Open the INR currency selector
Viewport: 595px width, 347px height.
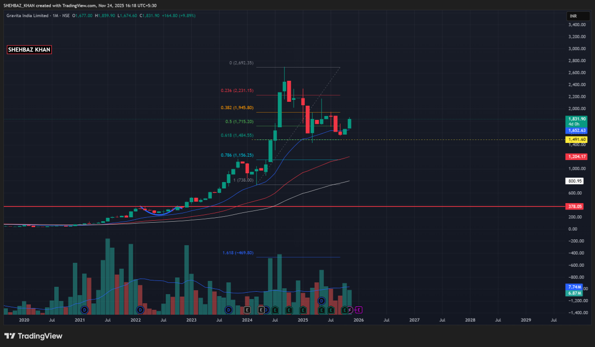pyautogui.click(x=572, y=16)
